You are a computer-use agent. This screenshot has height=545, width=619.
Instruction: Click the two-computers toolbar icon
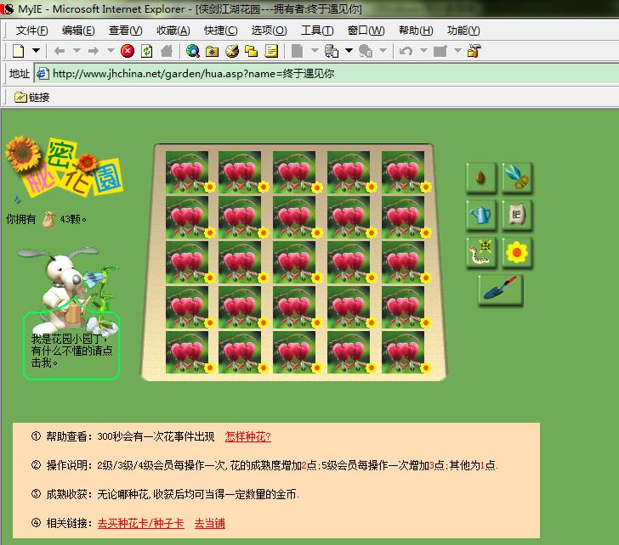(x=332, y=51)
